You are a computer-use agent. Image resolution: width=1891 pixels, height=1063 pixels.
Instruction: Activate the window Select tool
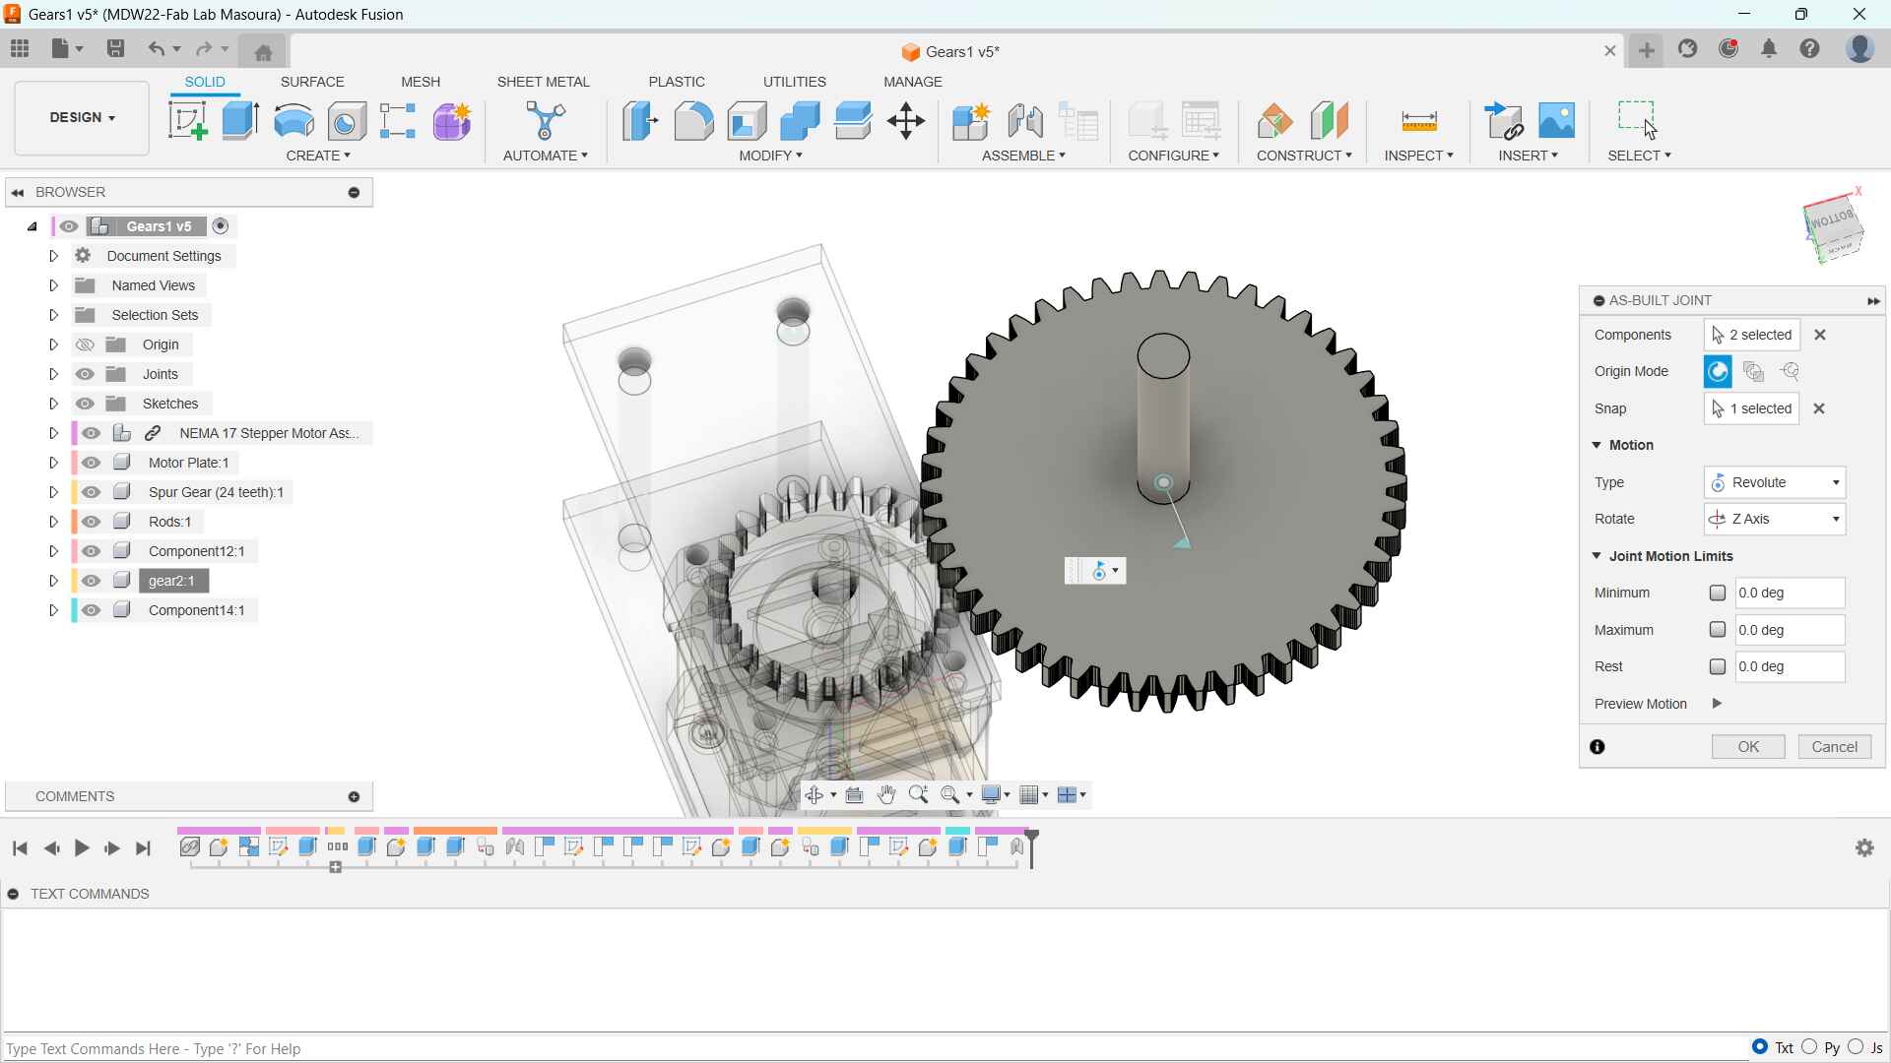click(x=1638, y=120)
